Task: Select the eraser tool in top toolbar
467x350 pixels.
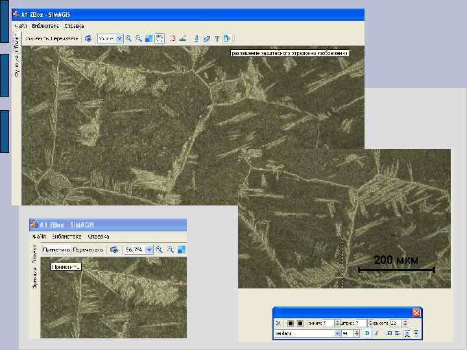Action: 207,38
